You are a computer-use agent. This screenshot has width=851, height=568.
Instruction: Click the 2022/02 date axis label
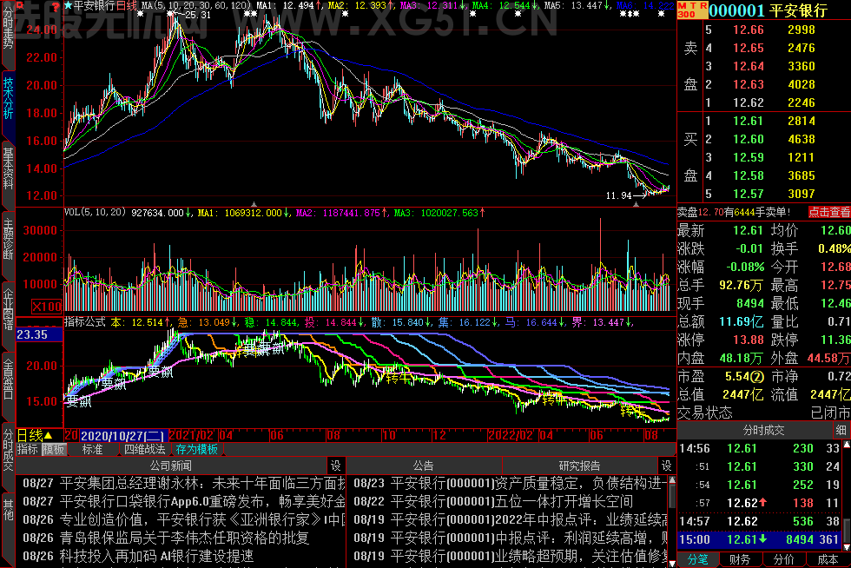511,435
